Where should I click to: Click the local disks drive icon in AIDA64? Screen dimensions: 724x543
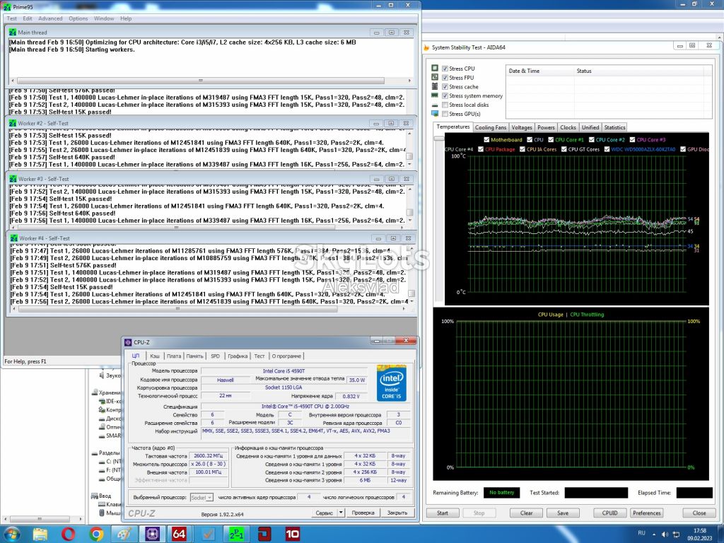click(x=435, y=105)
